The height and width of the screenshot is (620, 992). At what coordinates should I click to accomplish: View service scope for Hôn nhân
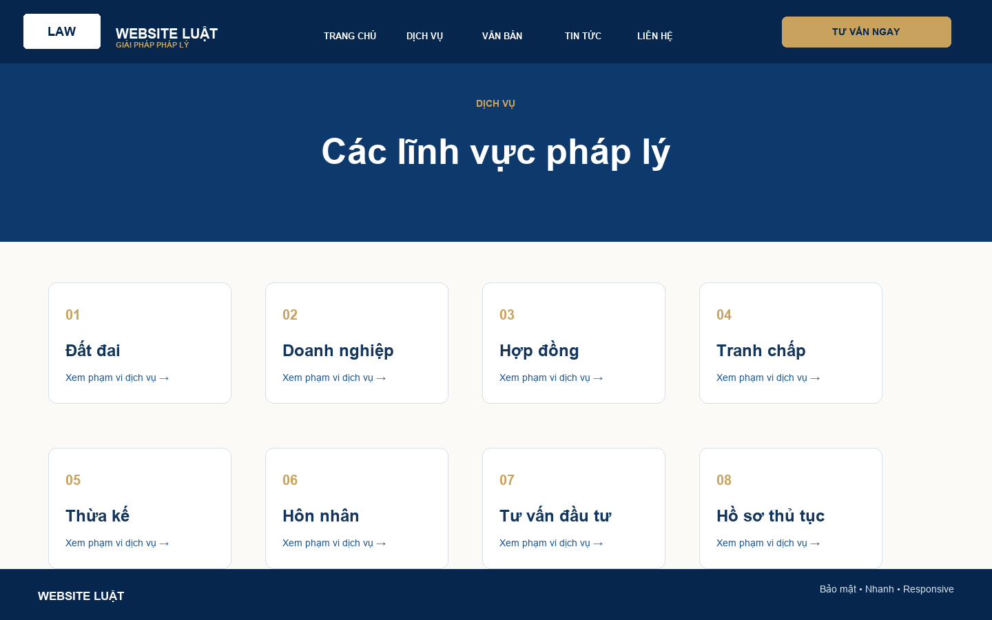334,543
